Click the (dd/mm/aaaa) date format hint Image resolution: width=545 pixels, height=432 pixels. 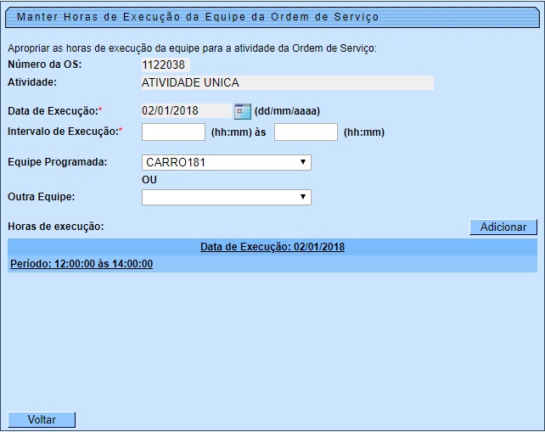(x=287, y=111)
